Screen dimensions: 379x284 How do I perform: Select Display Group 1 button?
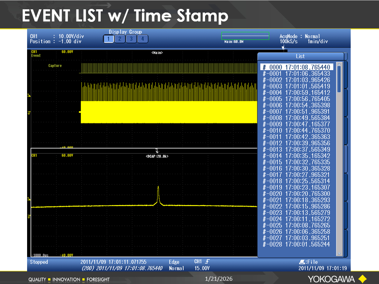(108, 39)
